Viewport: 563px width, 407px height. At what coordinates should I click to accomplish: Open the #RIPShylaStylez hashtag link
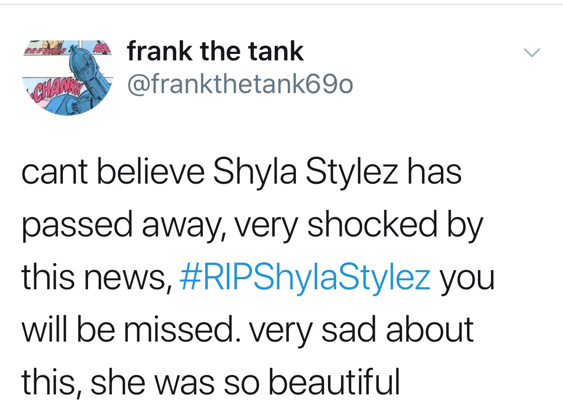coord(305,278)
